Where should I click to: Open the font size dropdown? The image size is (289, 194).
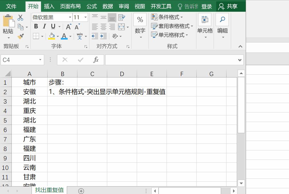pos(85,17)
